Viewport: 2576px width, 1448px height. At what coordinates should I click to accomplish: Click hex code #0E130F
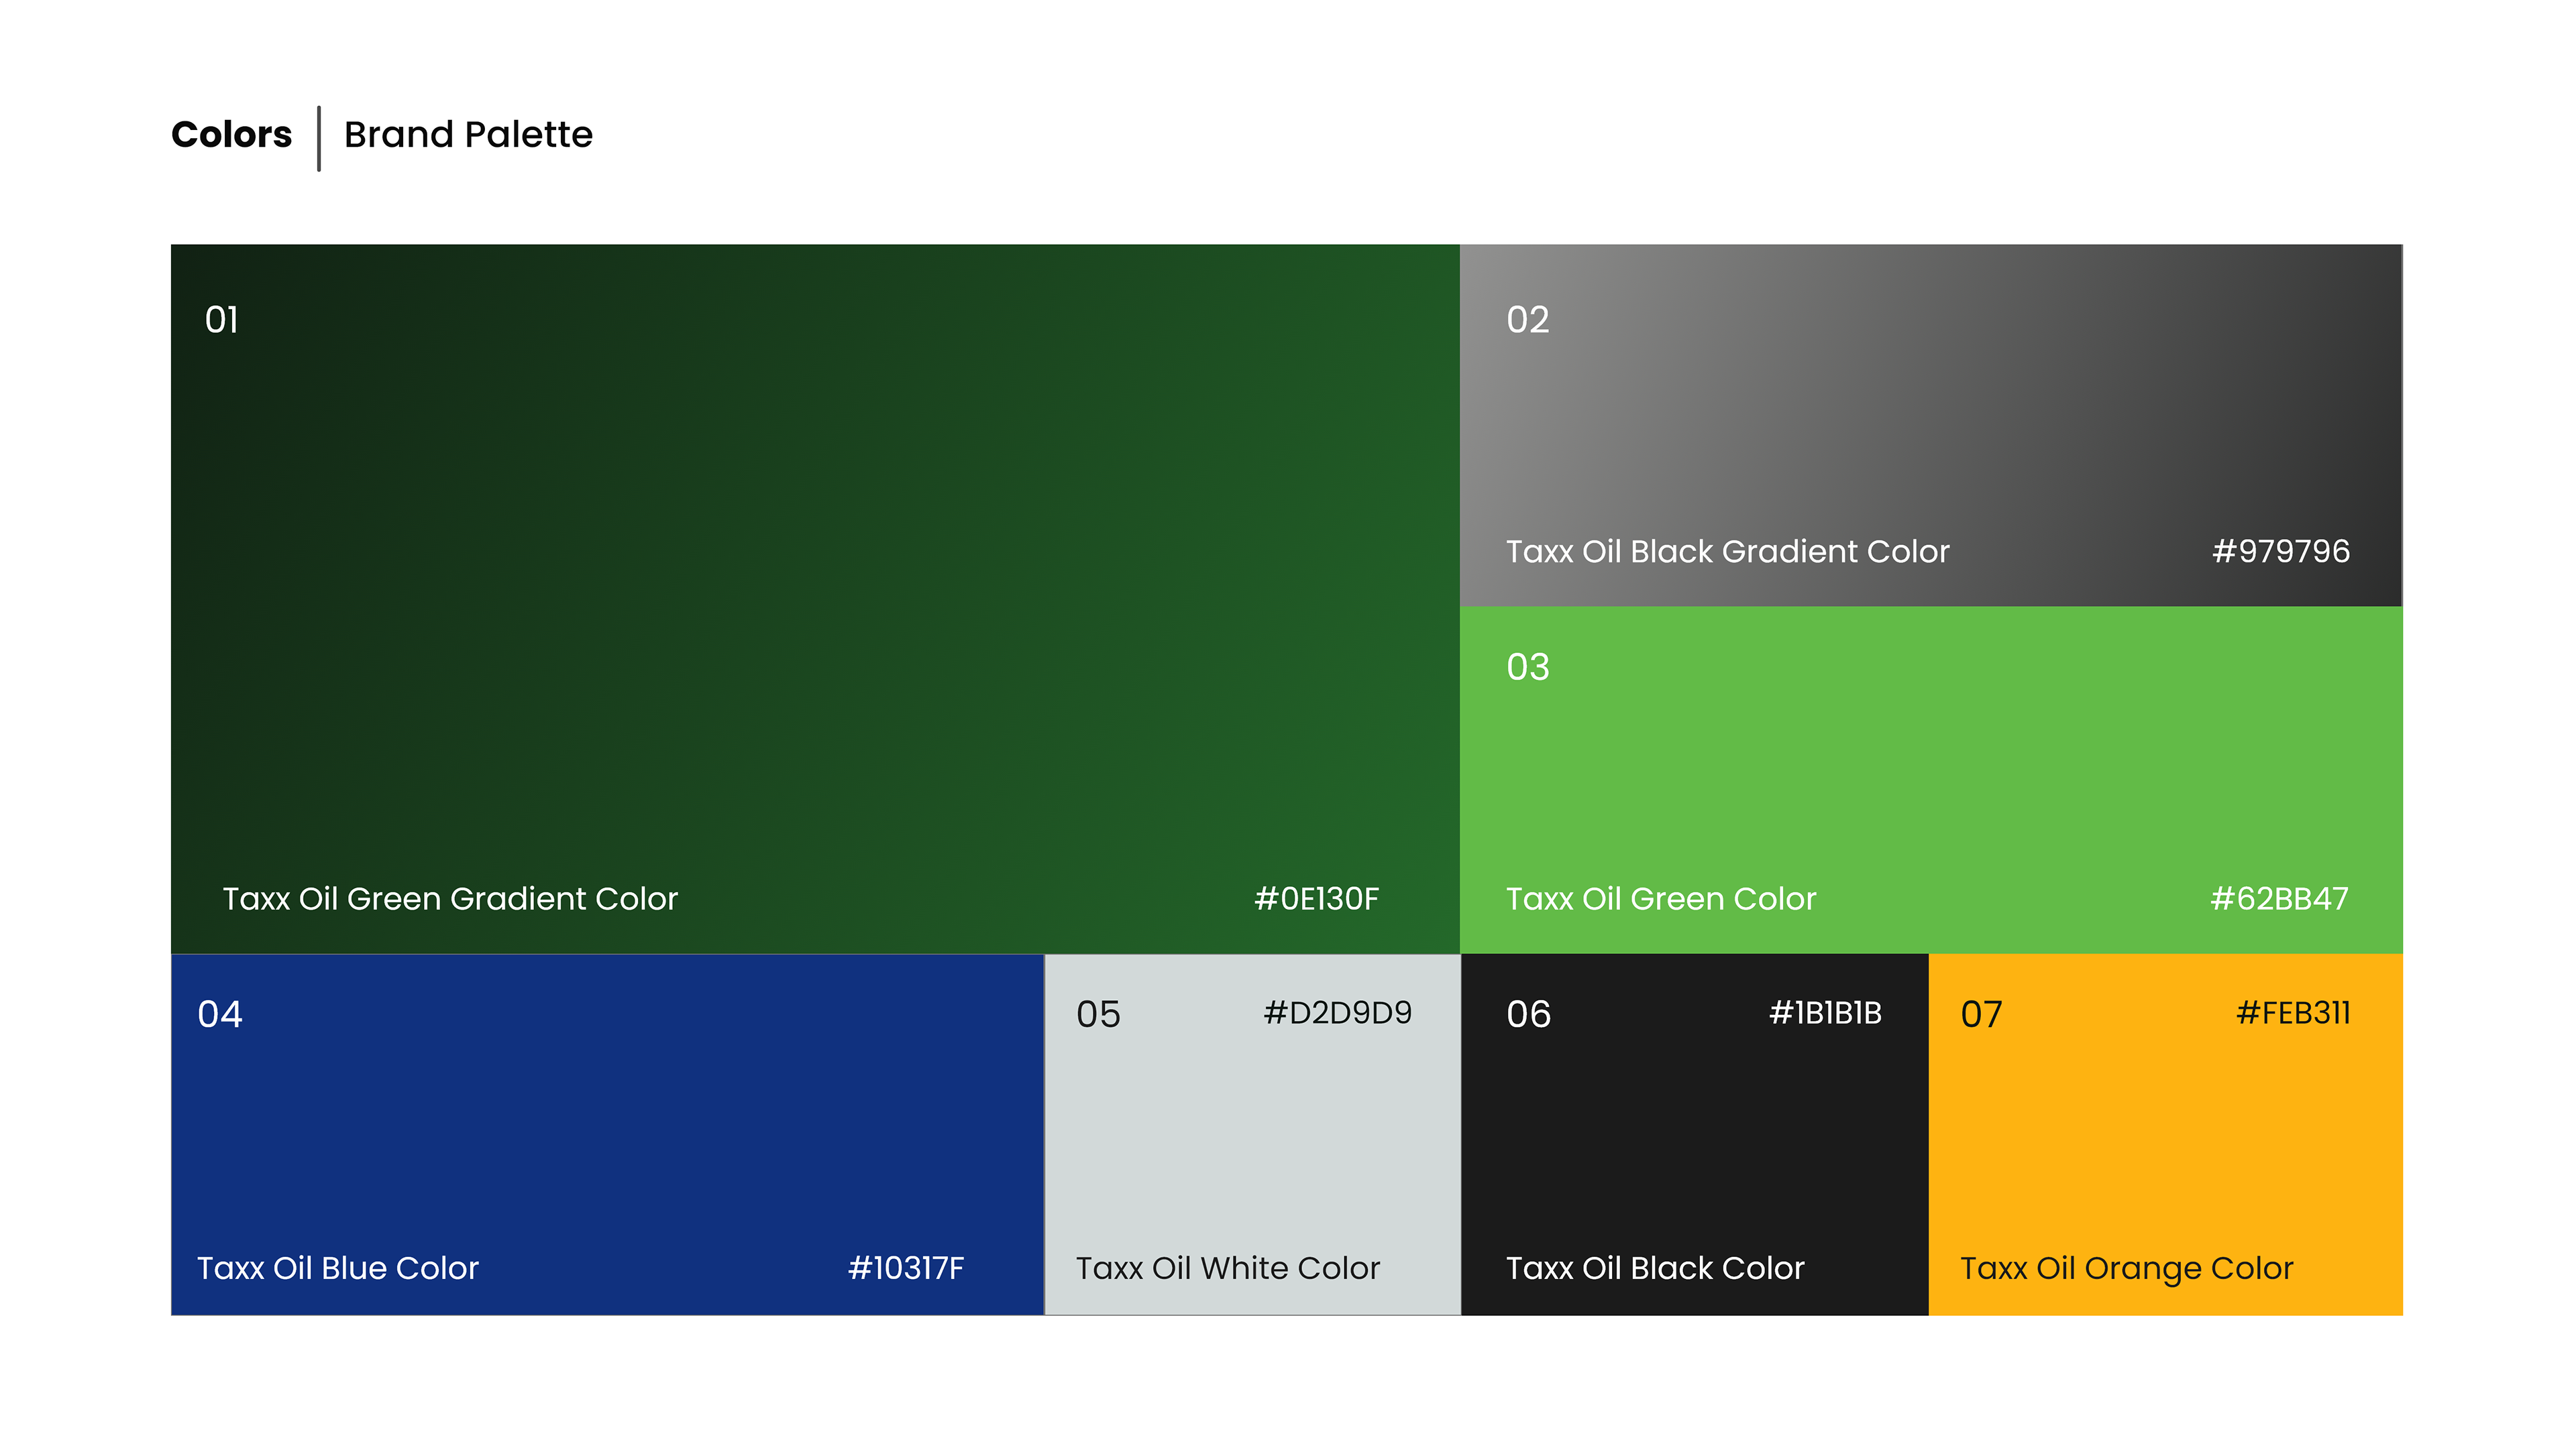pyautogui.click(x=1316, y=898)
